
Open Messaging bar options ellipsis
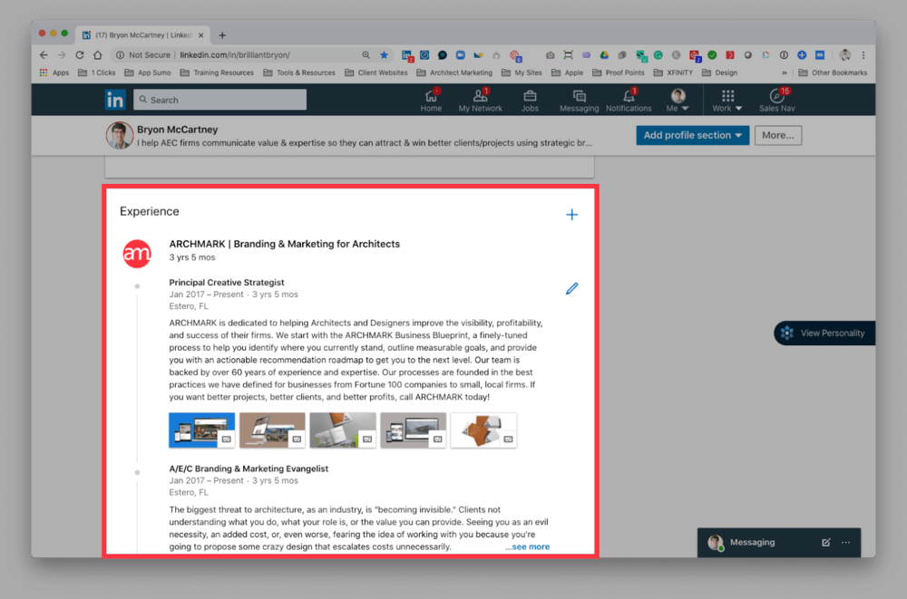coord(845,542)
